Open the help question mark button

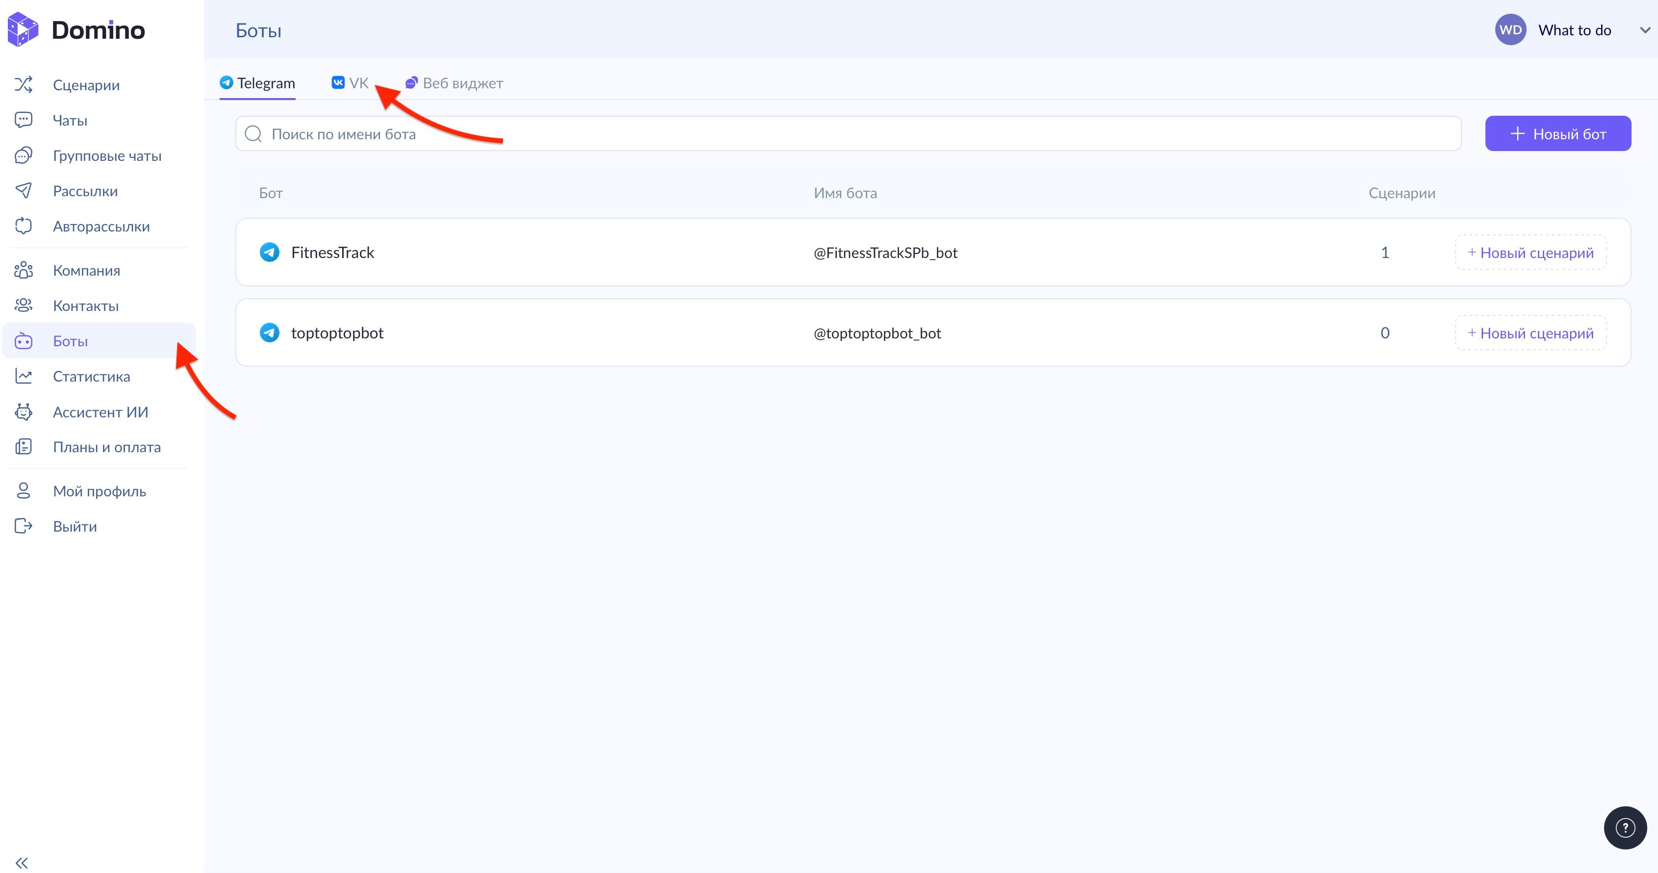click(1625, 828)
